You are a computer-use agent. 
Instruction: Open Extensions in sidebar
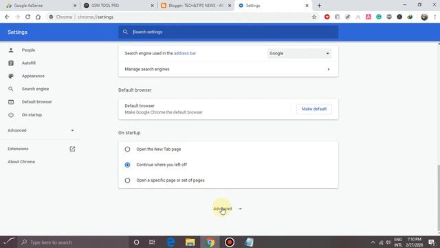[x=18, y=149]
